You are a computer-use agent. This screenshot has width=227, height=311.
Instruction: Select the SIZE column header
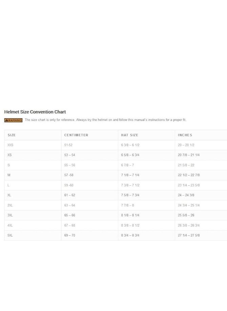33,135
